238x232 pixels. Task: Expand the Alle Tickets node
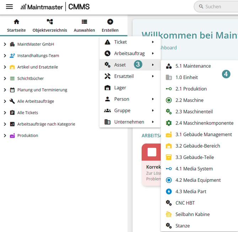point(5,113)
